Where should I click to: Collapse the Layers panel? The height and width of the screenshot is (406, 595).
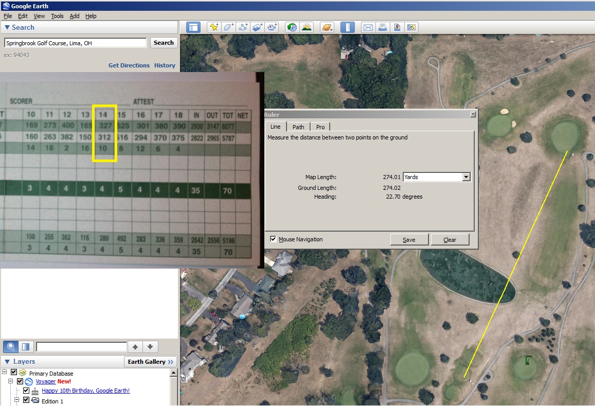[7, 362]
